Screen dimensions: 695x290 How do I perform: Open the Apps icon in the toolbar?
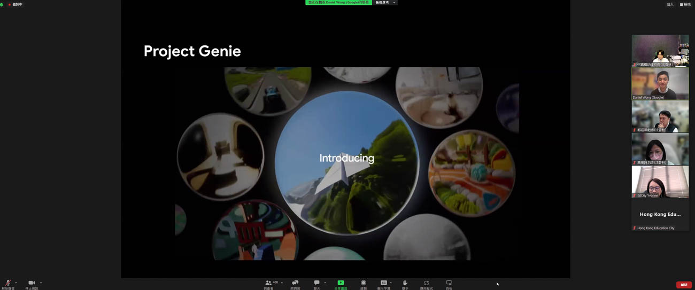click(x=426, y=283)
